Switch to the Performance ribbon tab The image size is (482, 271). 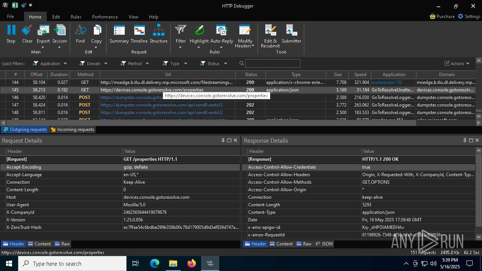pos(105,17)
